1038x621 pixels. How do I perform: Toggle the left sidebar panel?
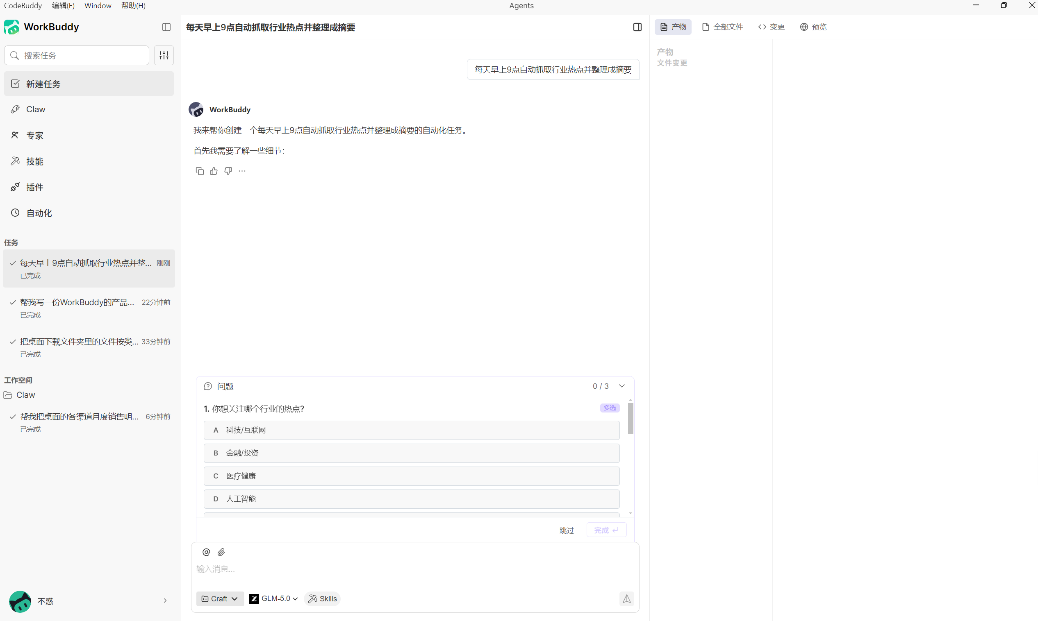pyautogui.click(x=166, y=27)
